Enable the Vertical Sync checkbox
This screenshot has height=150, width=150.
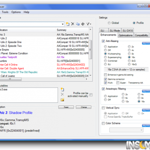tap(103, 108)
